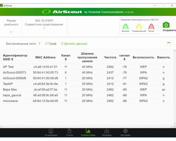Click MAC address c4:a8:1d:f4:d1:01

[x=45, y=67]
